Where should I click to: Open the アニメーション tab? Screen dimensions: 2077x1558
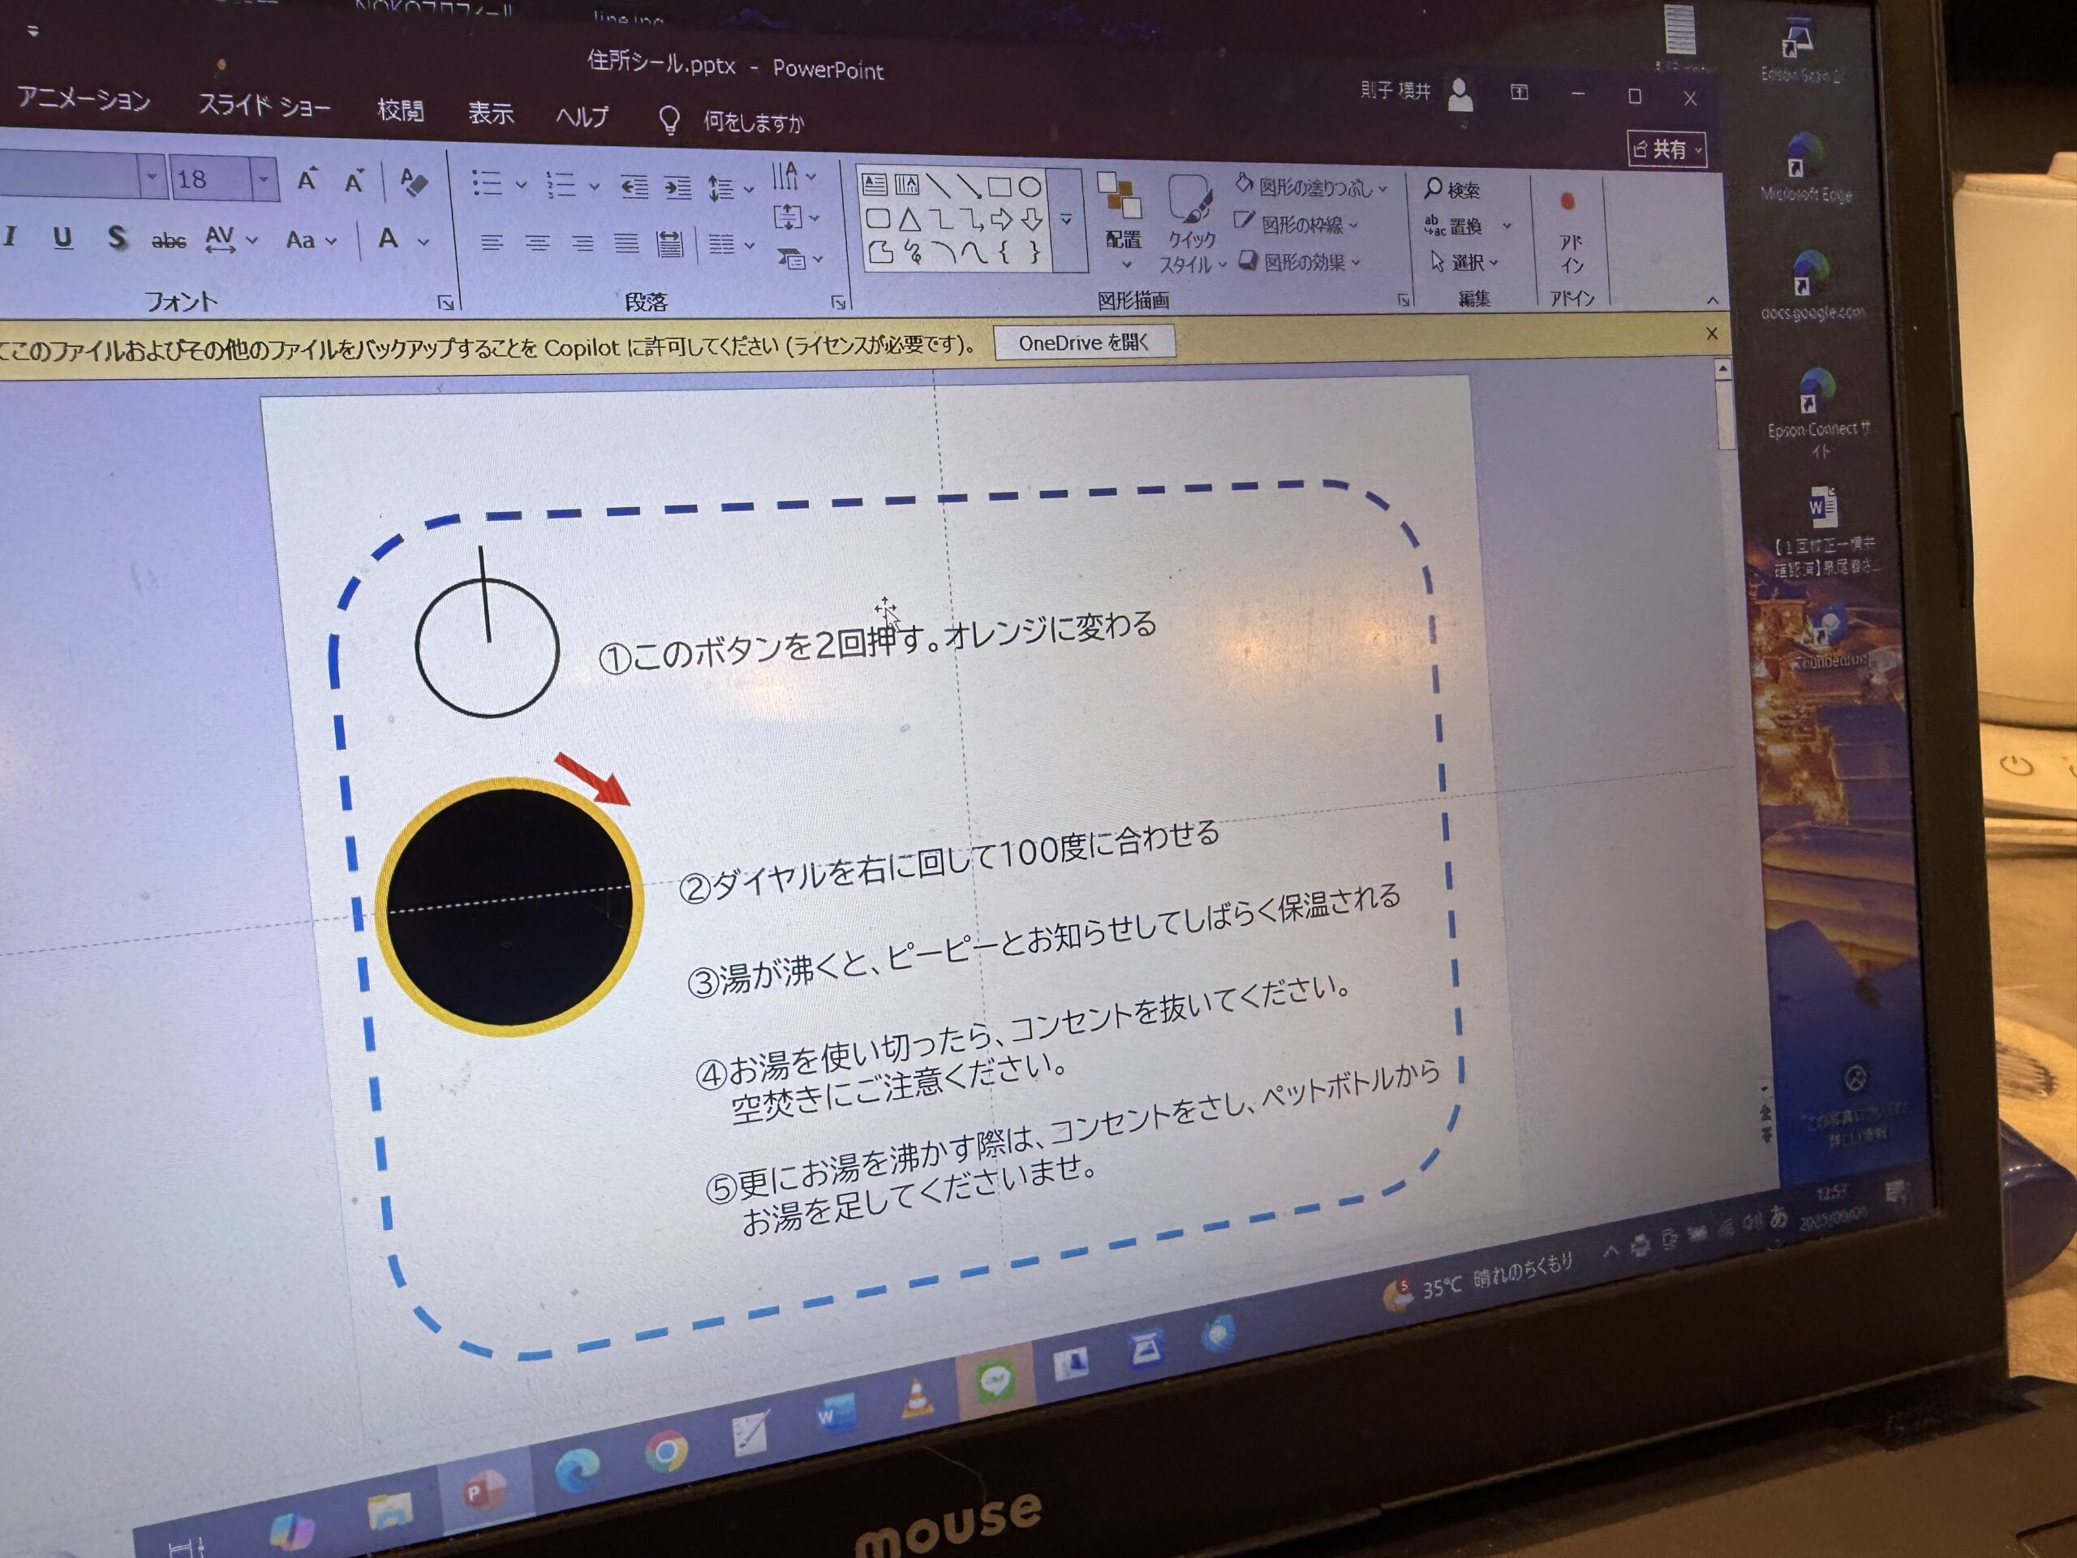click(83, 99)
